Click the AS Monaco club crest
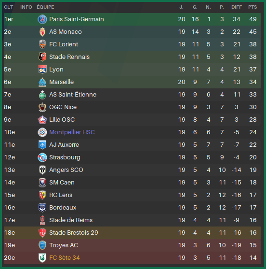This screenshot has width=266, height=269. (x=42, y=32)
